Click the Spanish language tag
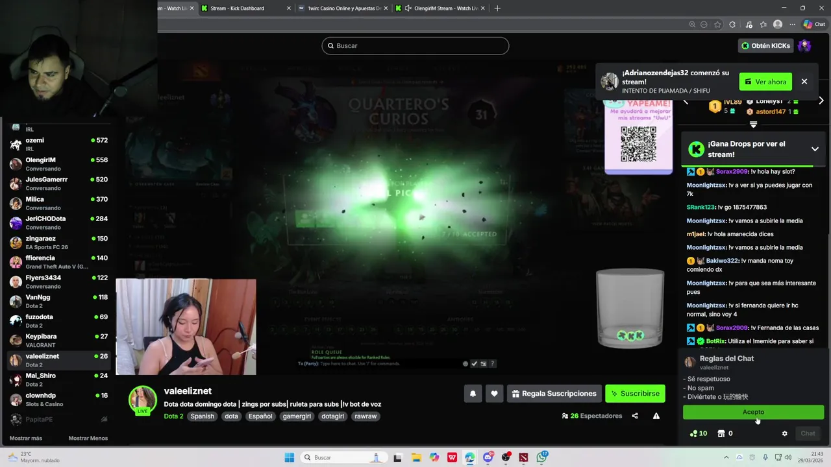The width and height of the screenshot is (831, 467). pos(202,416)
